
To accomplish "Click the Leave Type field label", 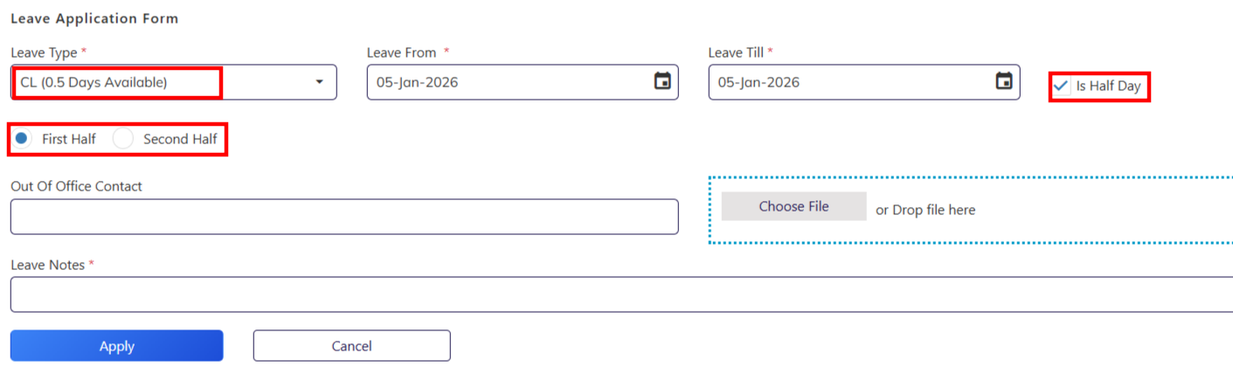I will 44,53.
